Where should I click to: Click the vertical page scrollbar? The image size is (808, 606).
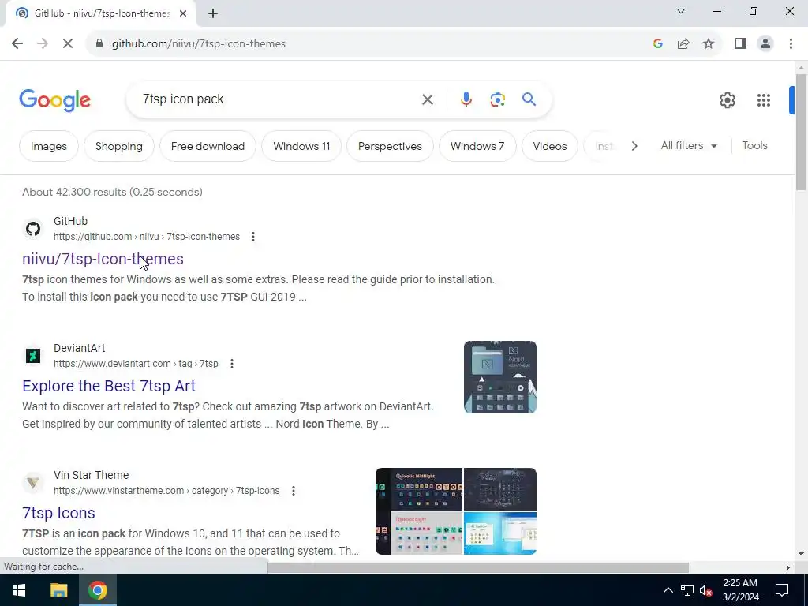[801, 133]
